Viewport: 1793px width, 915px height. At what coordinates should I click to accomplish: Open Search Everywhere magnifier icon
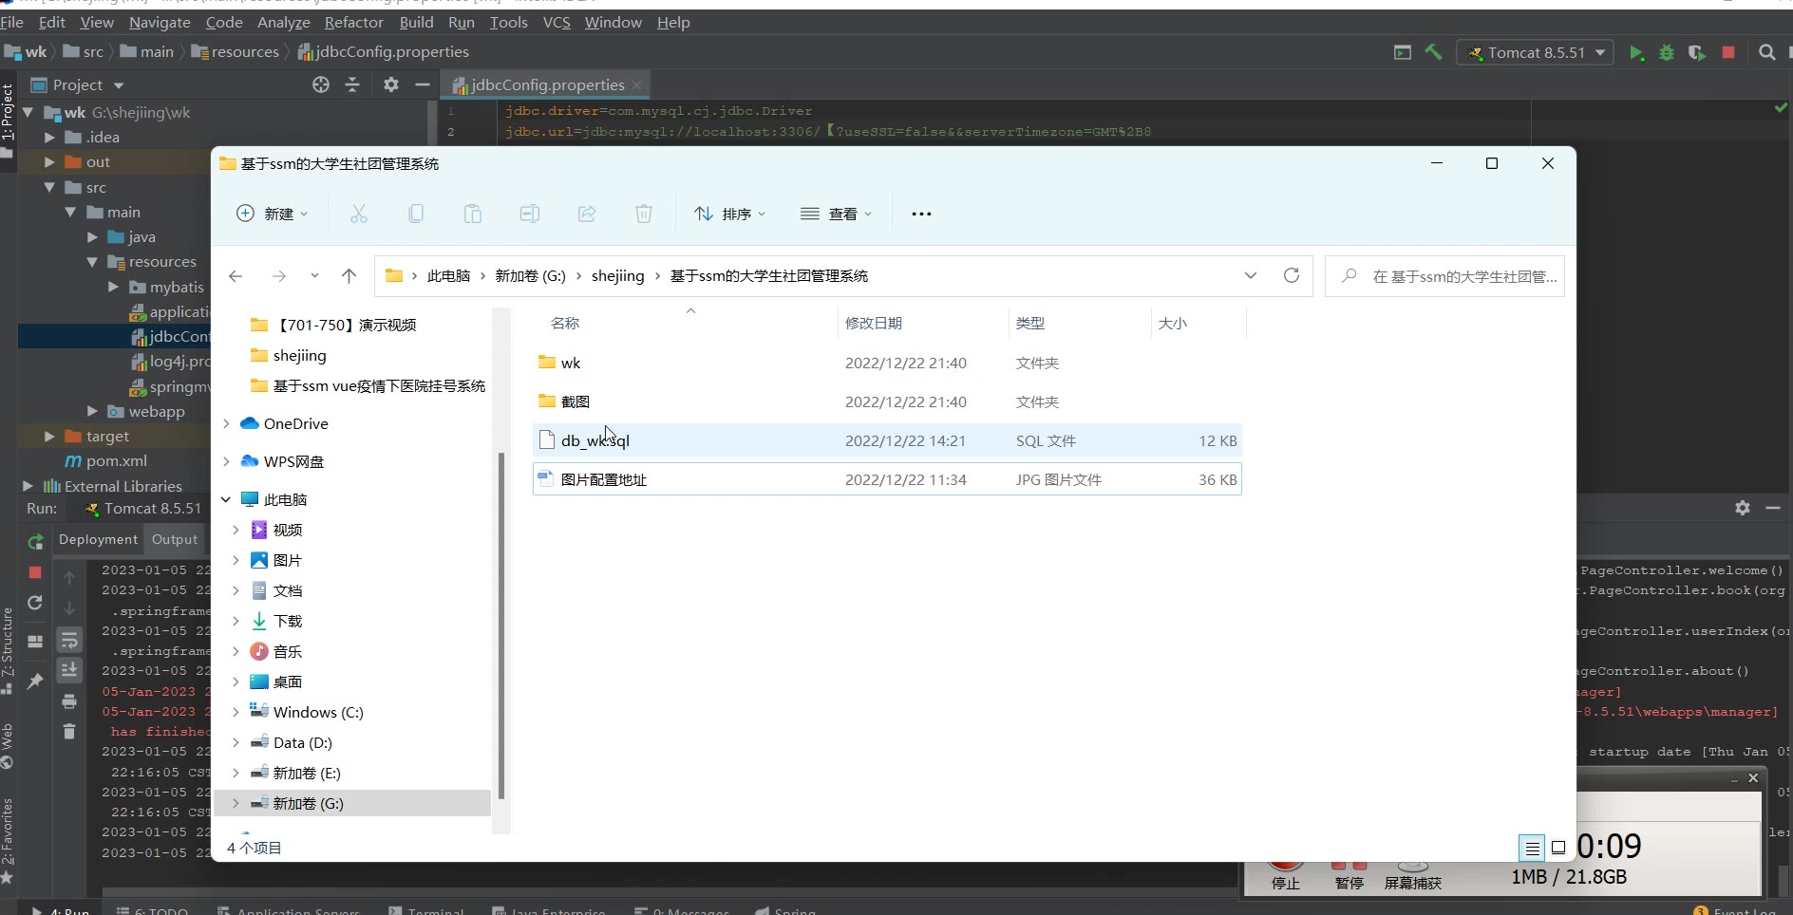[x=1766, y=53]
